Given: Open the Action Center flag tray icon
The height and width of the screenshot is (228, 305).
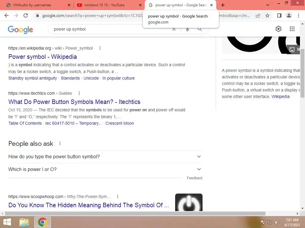Looking at the screenshot, I should pyautogui.click(x=263, y=222).
